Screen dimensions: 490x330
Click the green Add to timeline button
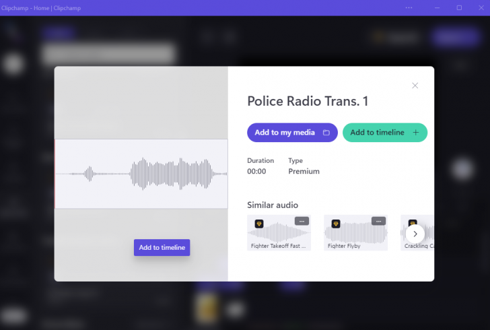(x=385, y=132)
